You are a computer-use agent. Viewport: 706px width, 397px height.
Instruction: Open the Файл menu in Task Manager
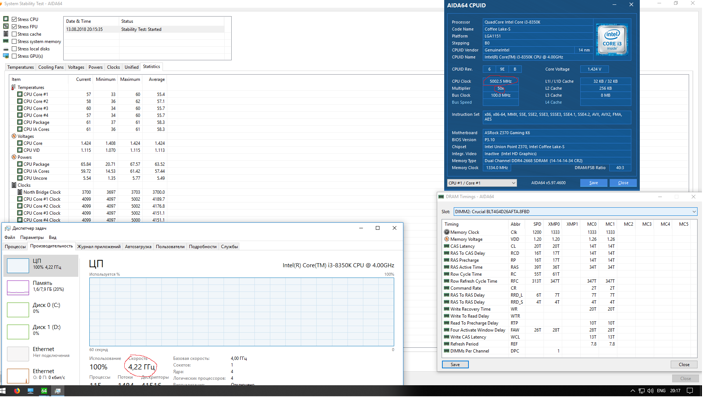(x=10, y=237)
